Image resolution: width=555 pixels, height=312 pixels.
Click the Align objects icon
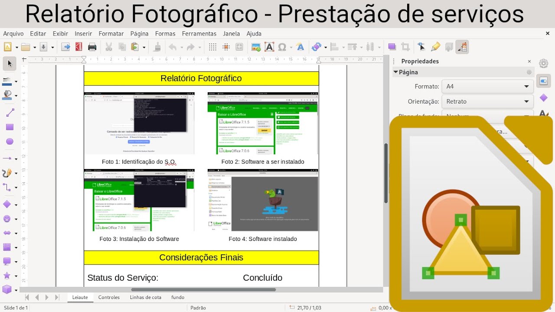point(334,47)
